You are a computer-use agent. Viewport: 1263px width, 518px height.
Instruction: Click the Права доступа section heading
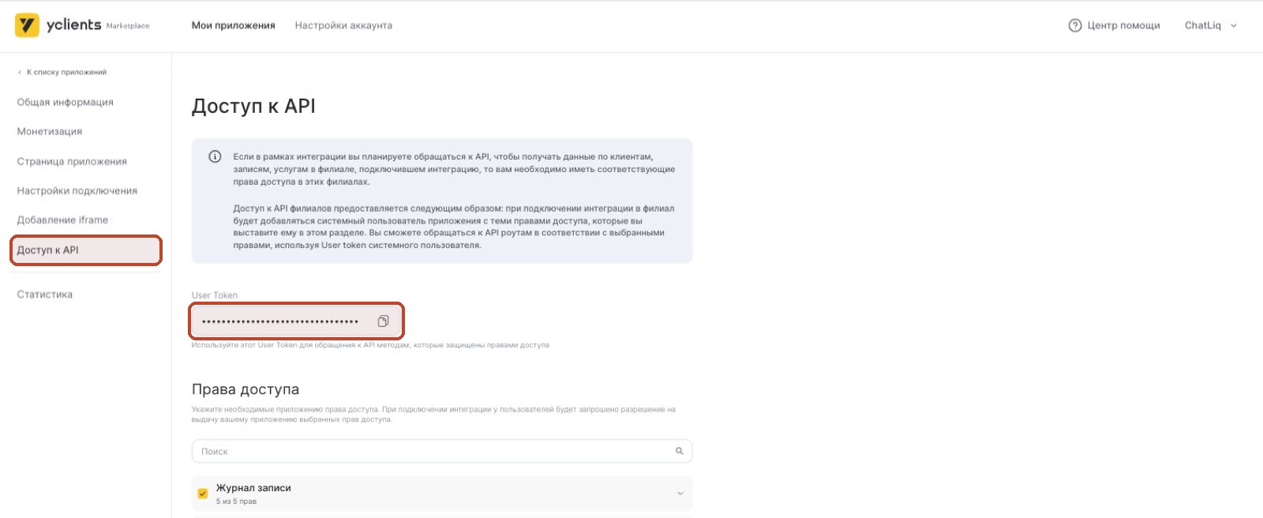245,389
